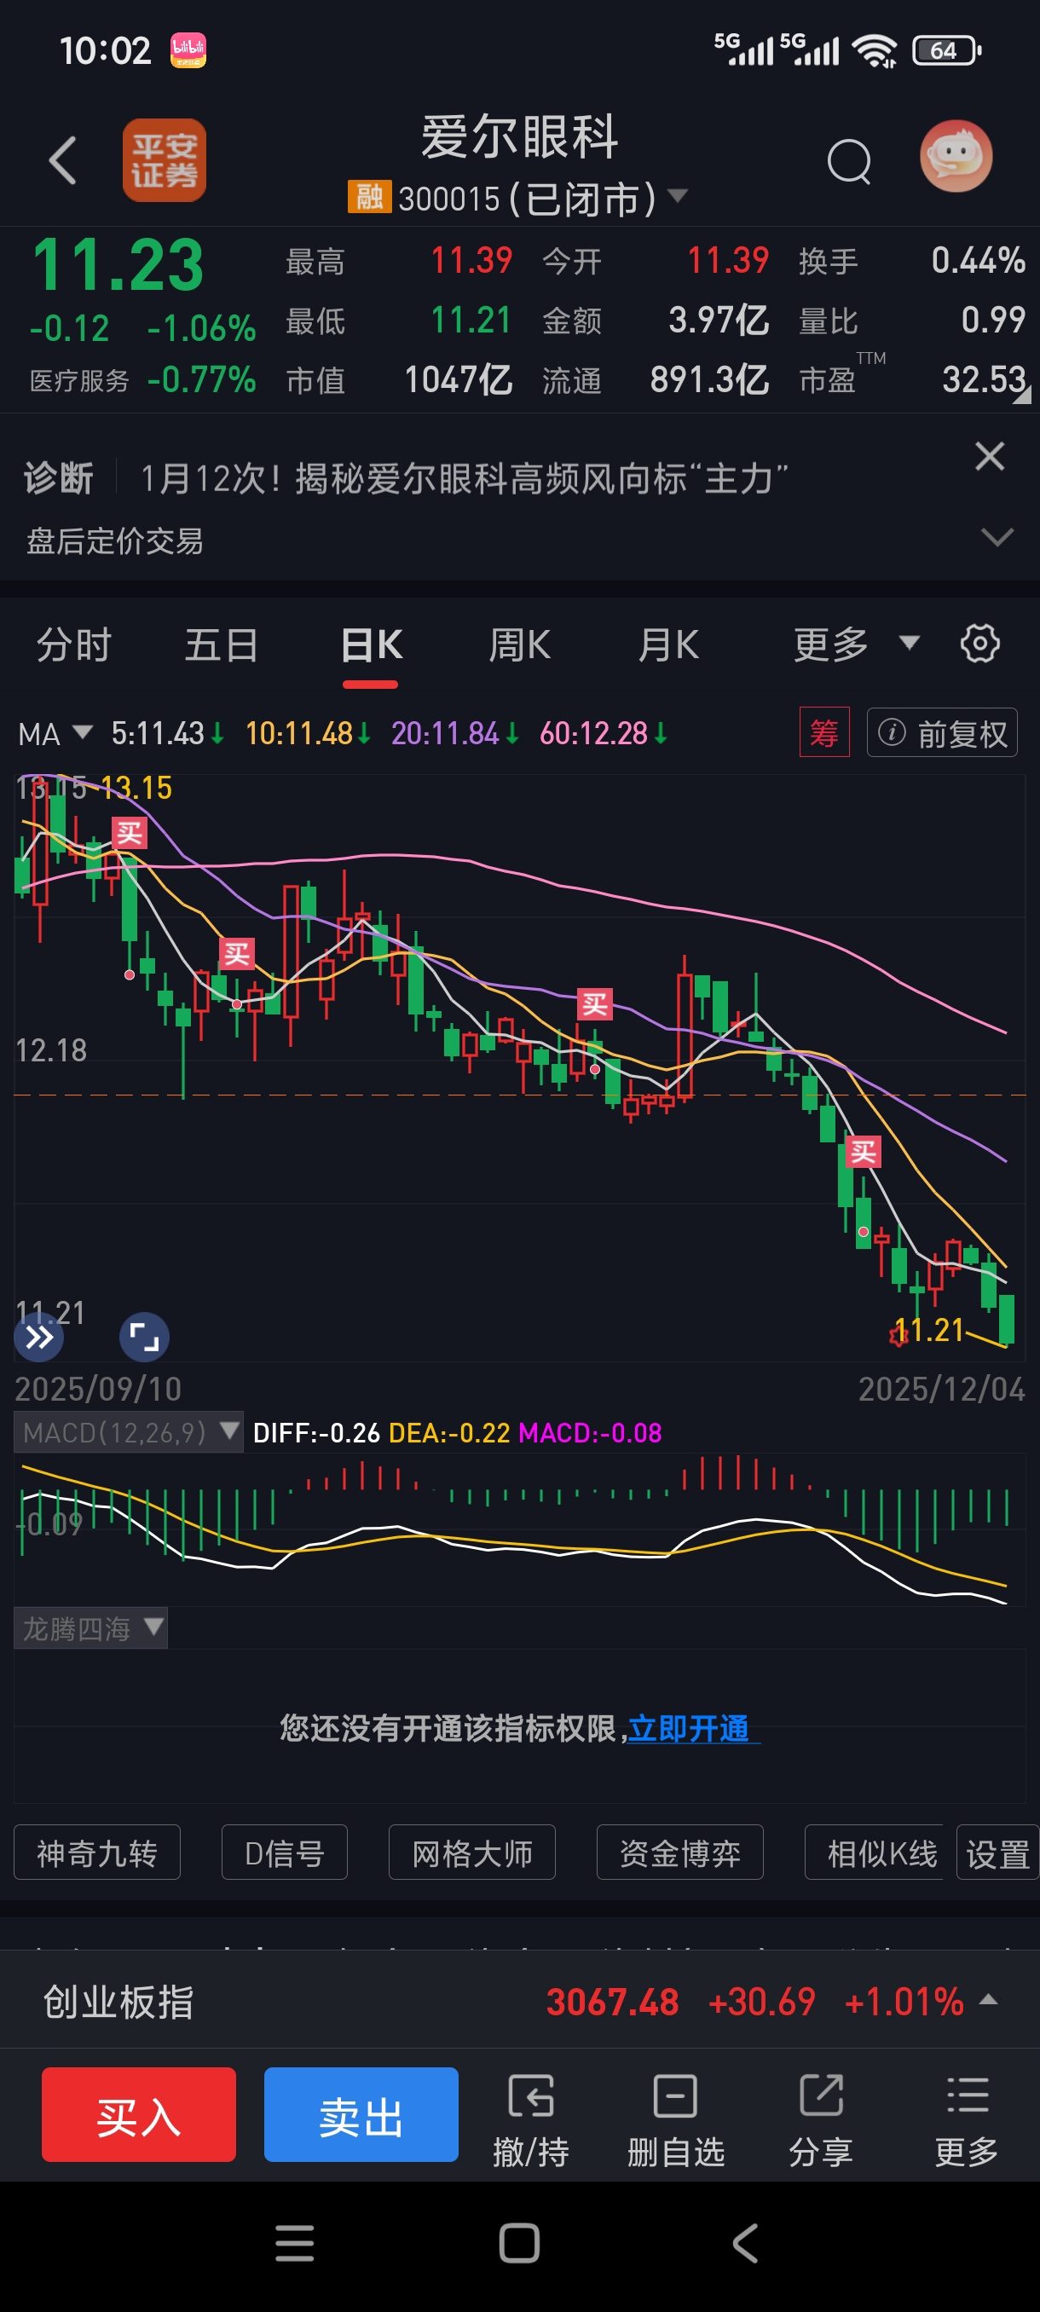Open the robot assistant avatar

click(x=956, y=156)
